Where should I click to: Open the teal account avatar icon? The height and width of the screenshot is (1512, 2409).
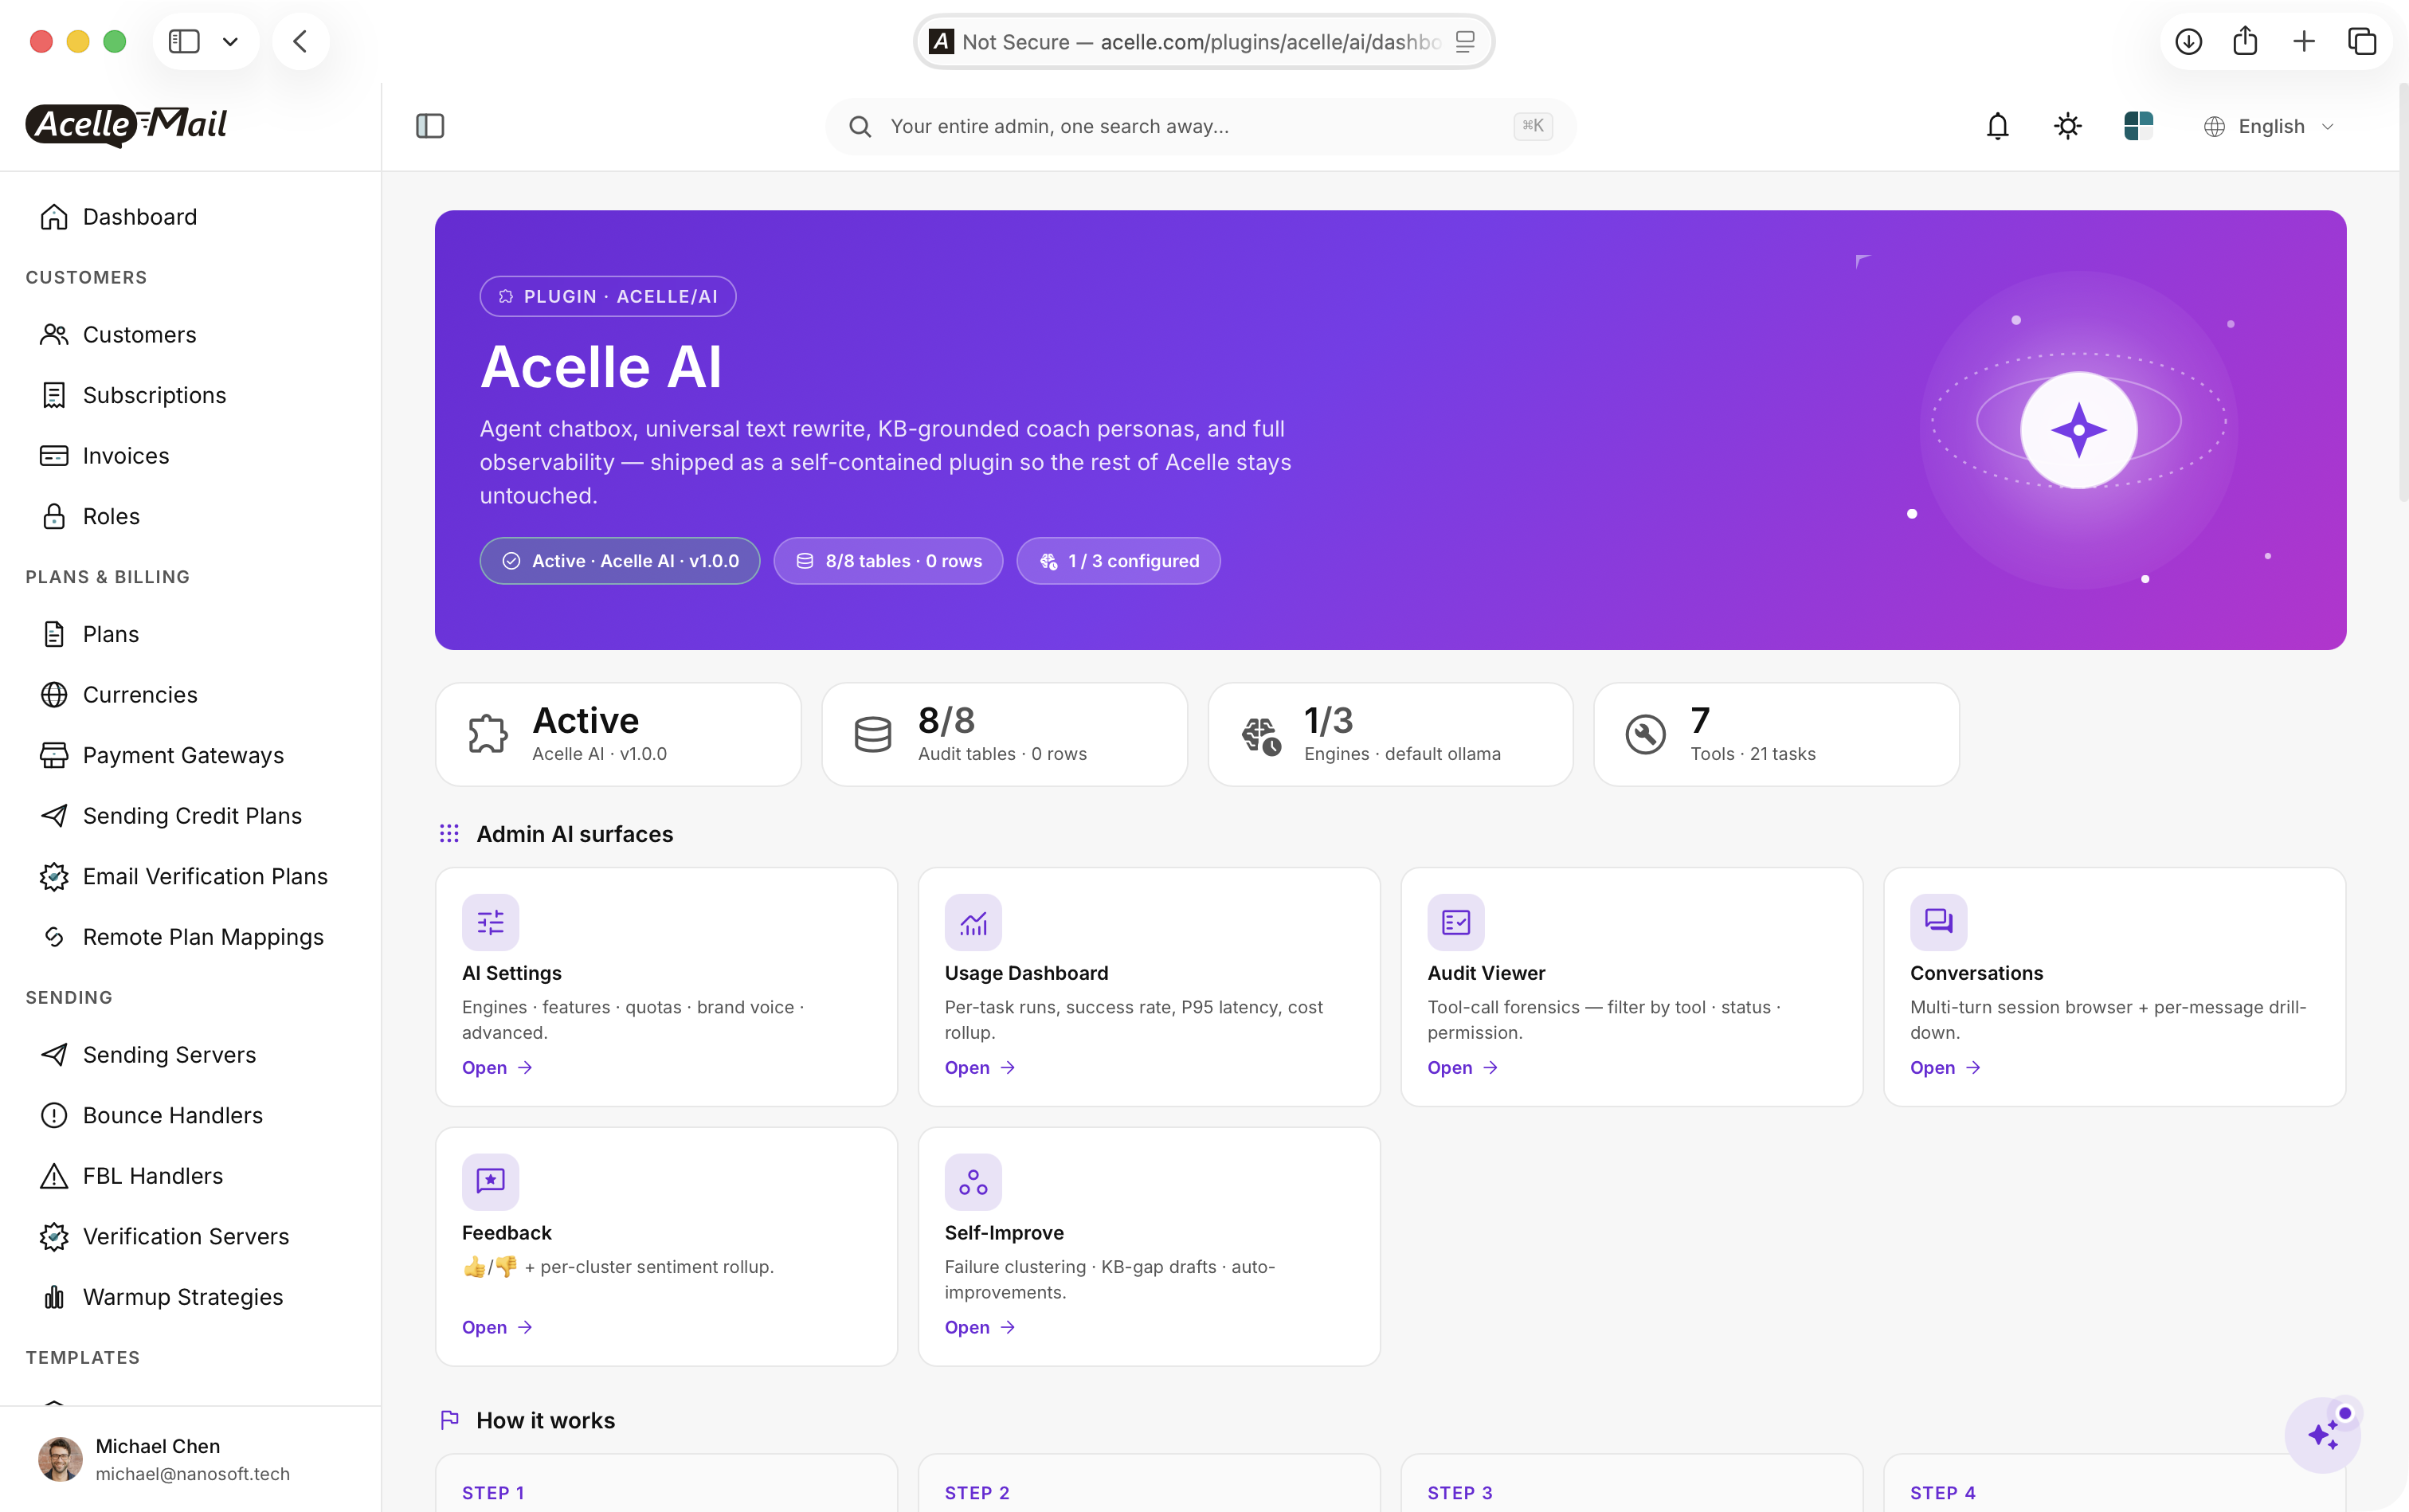[2138, 126]
